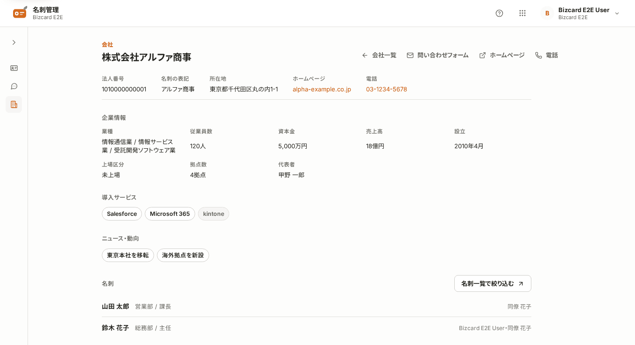Open the ホームページ external link in the header
The height and width of the screenshot is (345, 635).
tap(502, 55)
